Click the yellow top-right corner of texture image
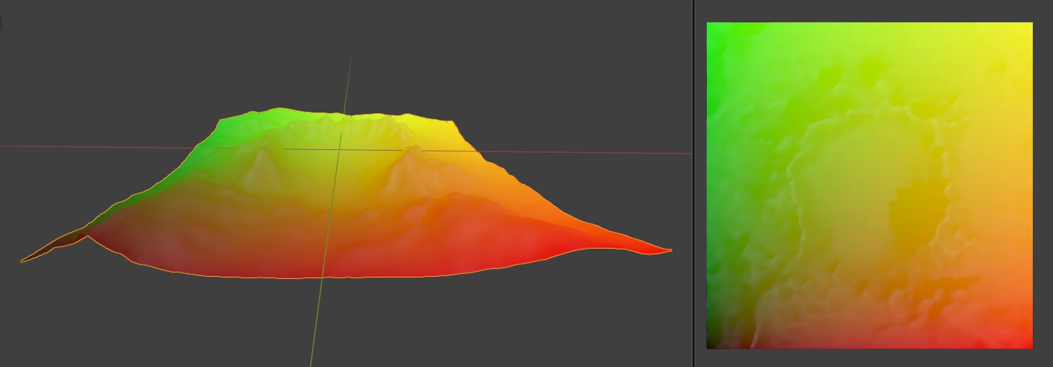This screenshot has height=367, width=1053. (1024, 32)
